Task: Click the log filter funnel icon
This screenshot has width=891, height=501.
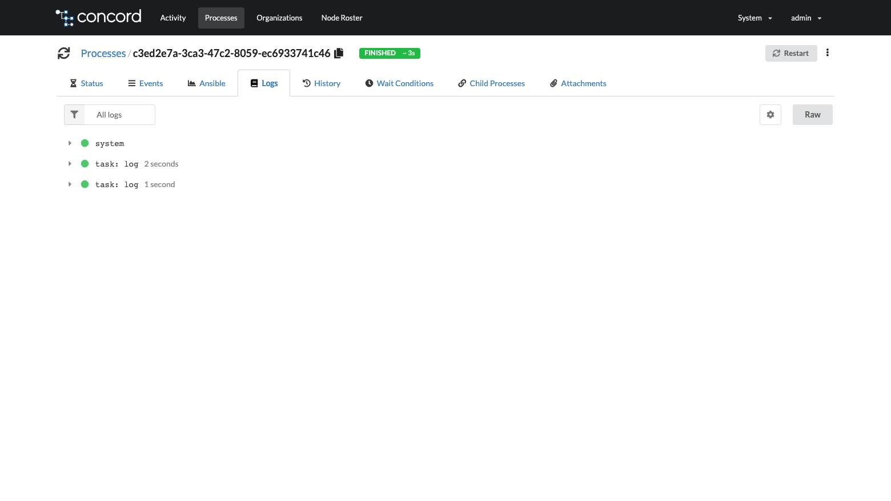Action: point(74,115)
